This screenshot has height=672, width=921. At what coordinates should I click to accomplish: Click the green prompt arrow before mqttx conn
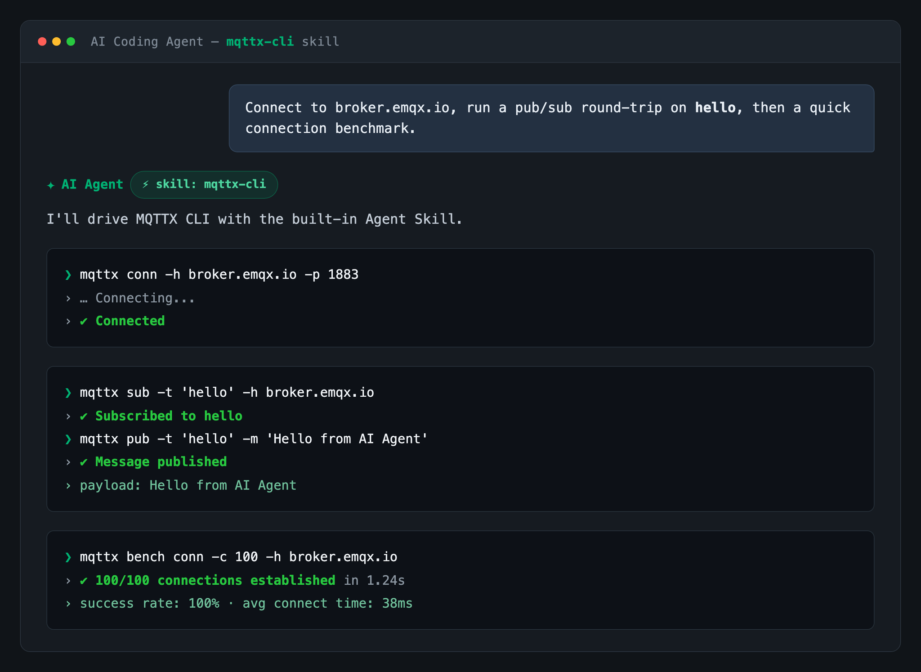pos(68,275)
